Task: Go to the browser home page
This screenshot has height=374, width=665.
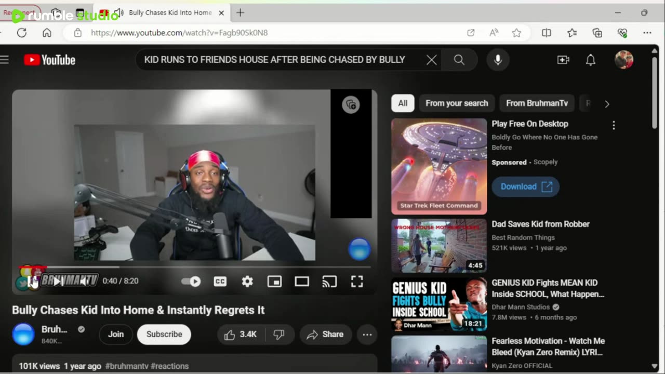Action: (x=47, y=33)
